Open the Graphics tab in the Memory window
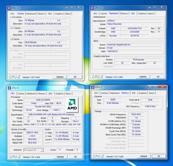Image resolution: width=173 pixels, height=166 pixels. [143, 93]
